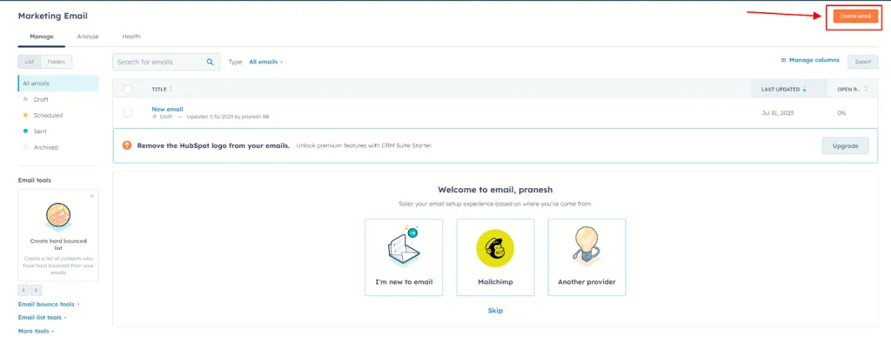Go to previous email tool card

[23, 290]
